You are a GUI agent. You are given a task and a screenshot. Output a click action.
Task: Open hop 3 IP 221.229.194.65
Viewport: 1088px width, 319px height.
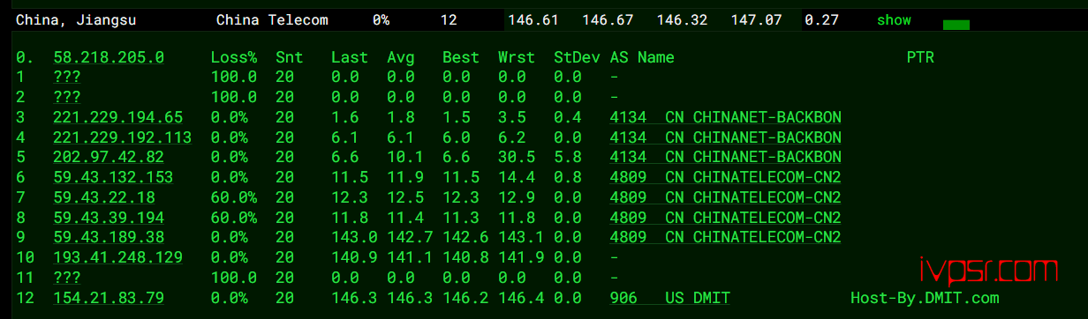[118, 117]
